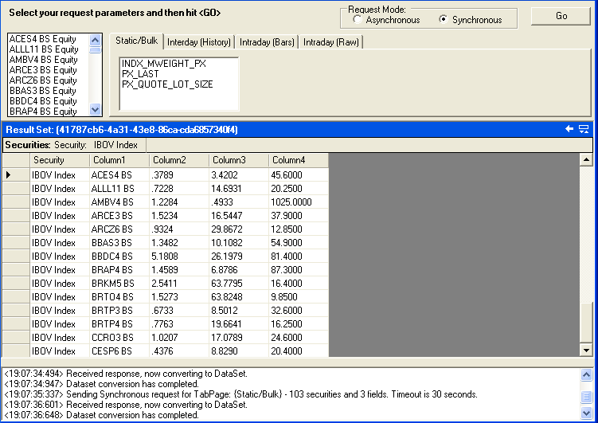This screenshot has width=598, height=423.
Task: Click the PX_LAST field entry
Action: (x=140, y=73)
